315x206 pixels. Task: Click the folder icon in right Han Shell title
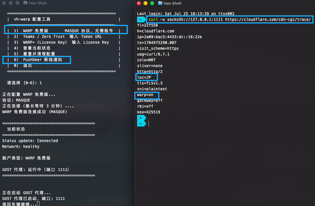pos(160,3)
